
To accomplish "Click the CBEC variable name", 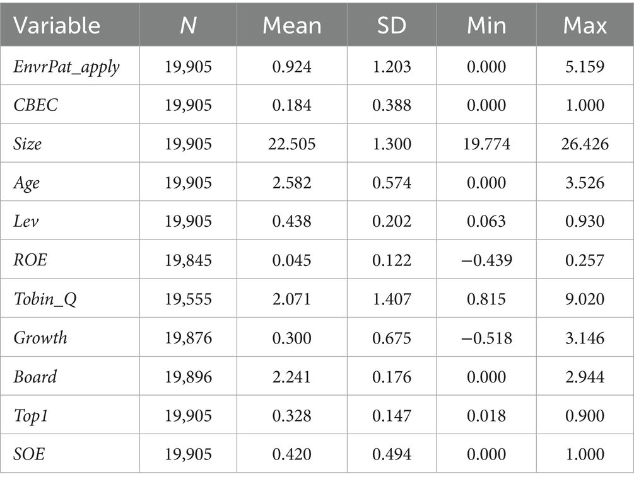I will tap(35, 105).
